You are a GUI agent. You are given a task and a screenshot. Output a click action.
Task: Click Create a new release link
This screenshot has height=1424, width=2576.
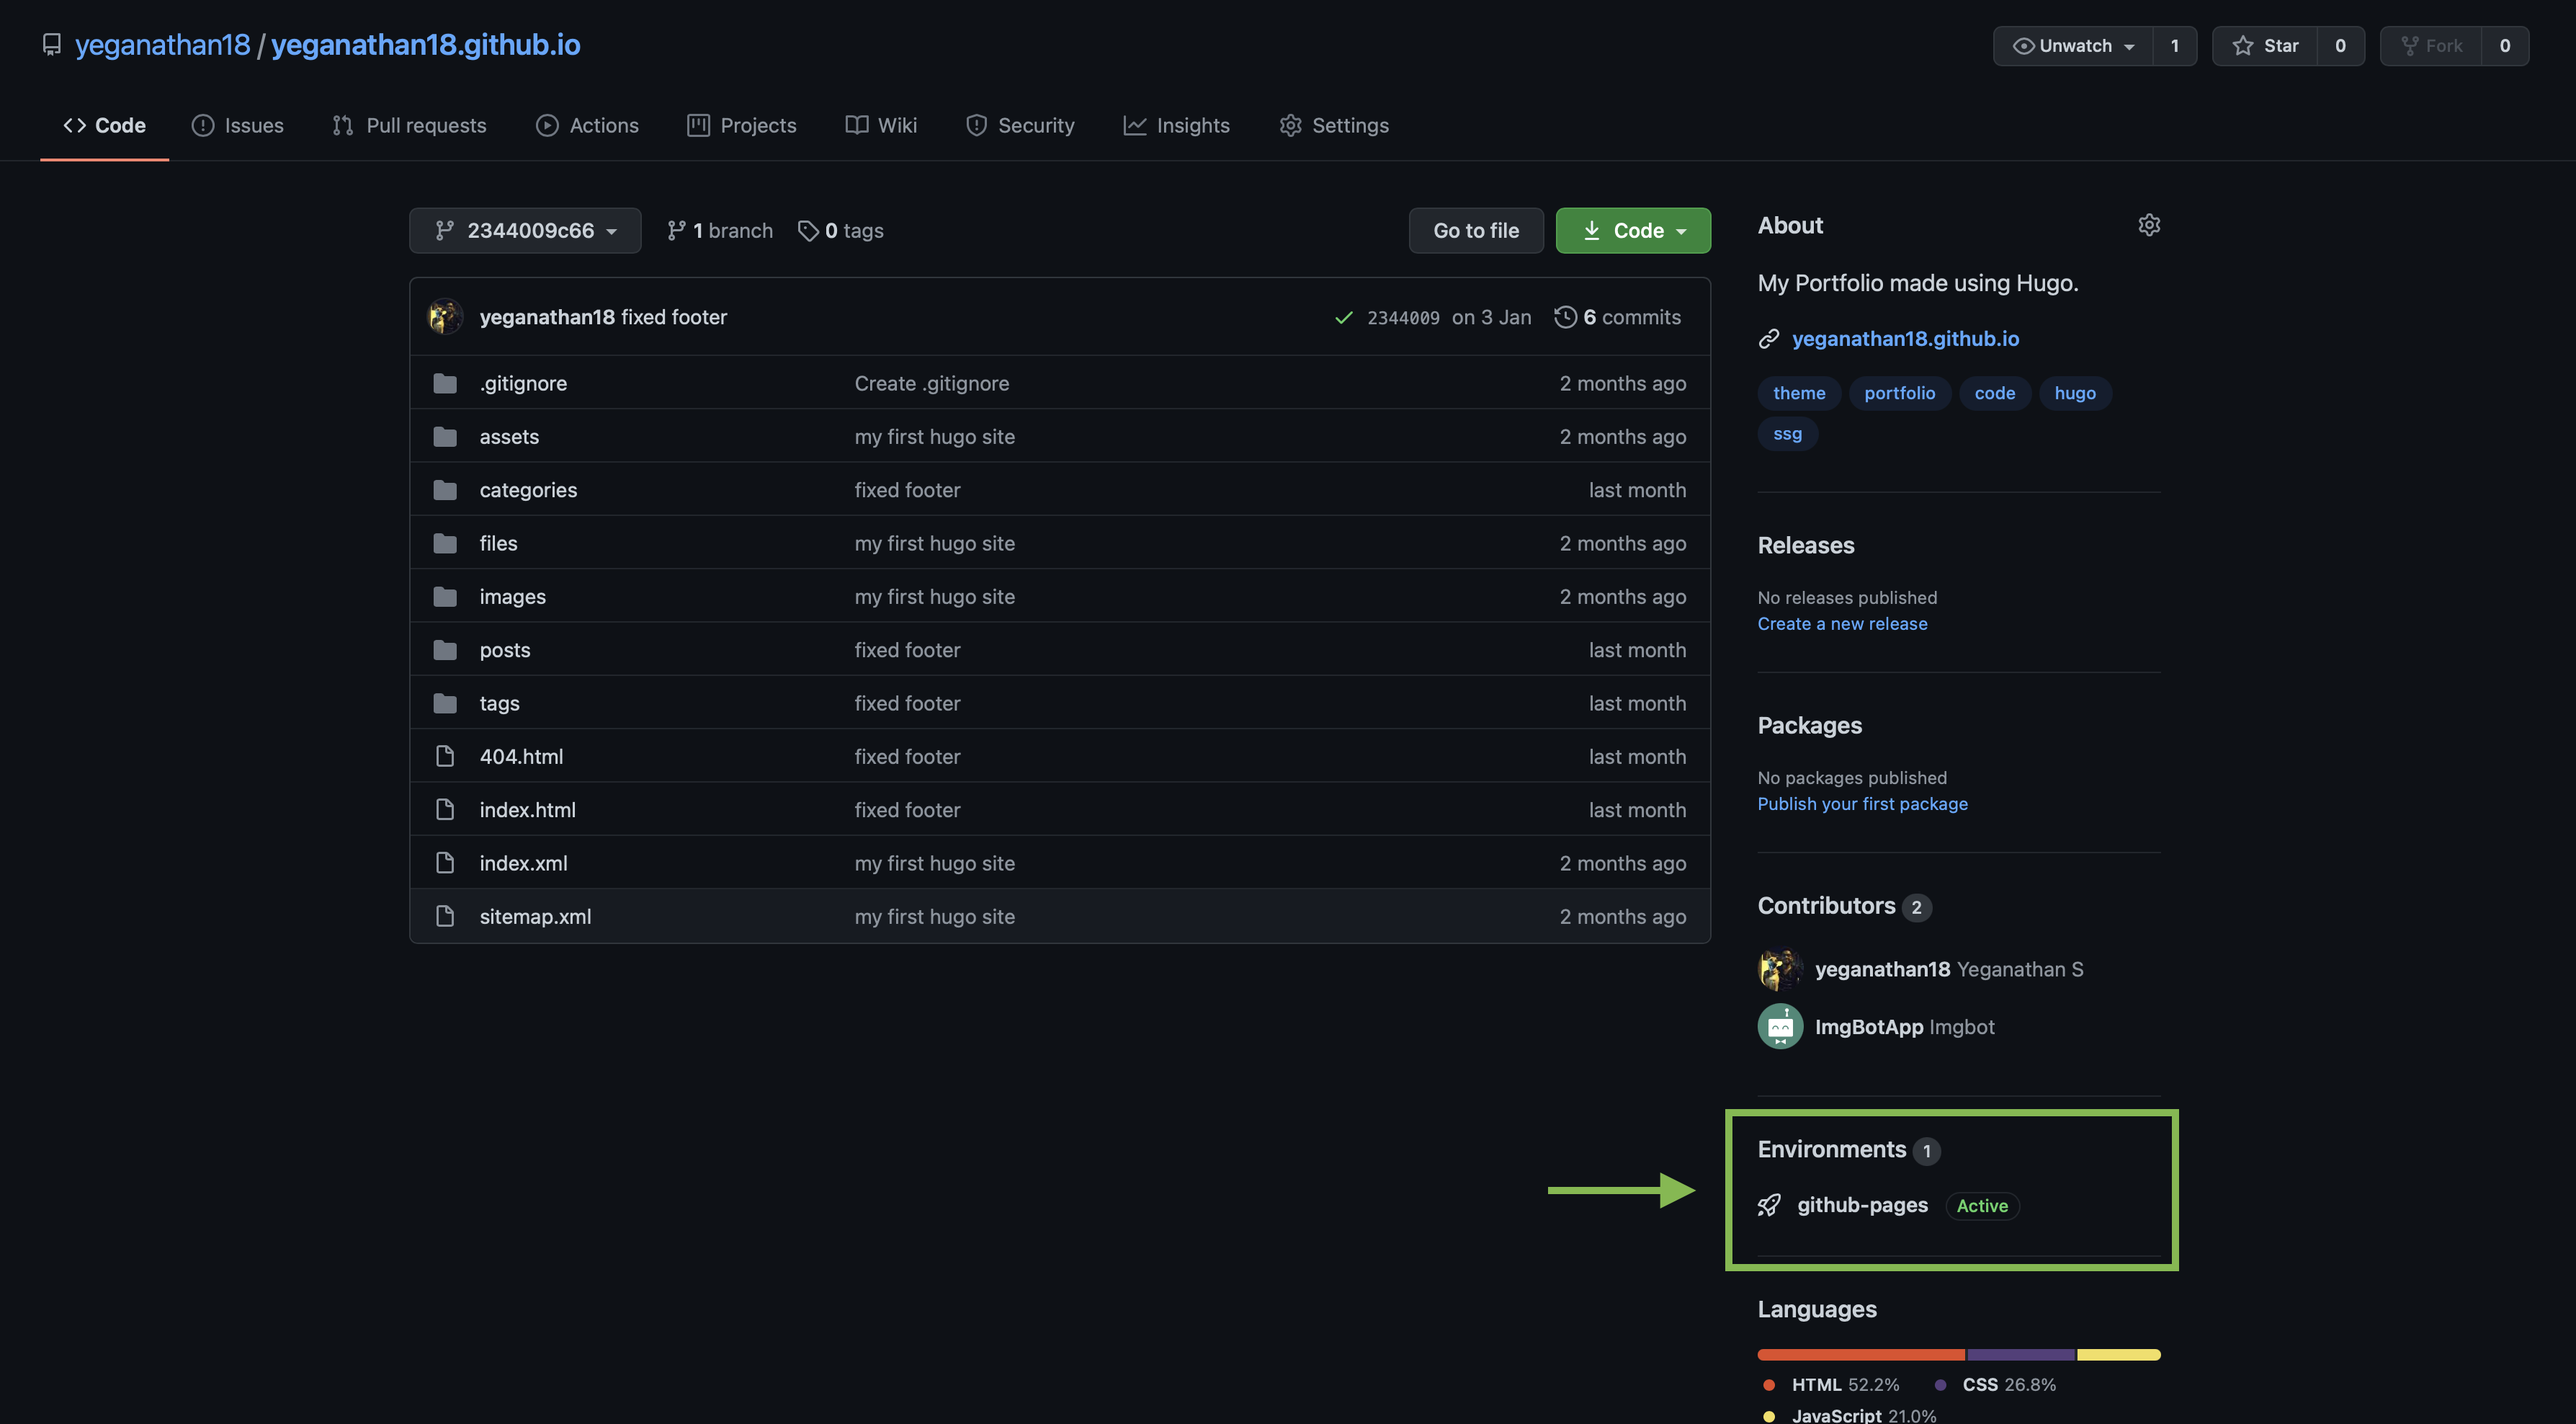1842,623
